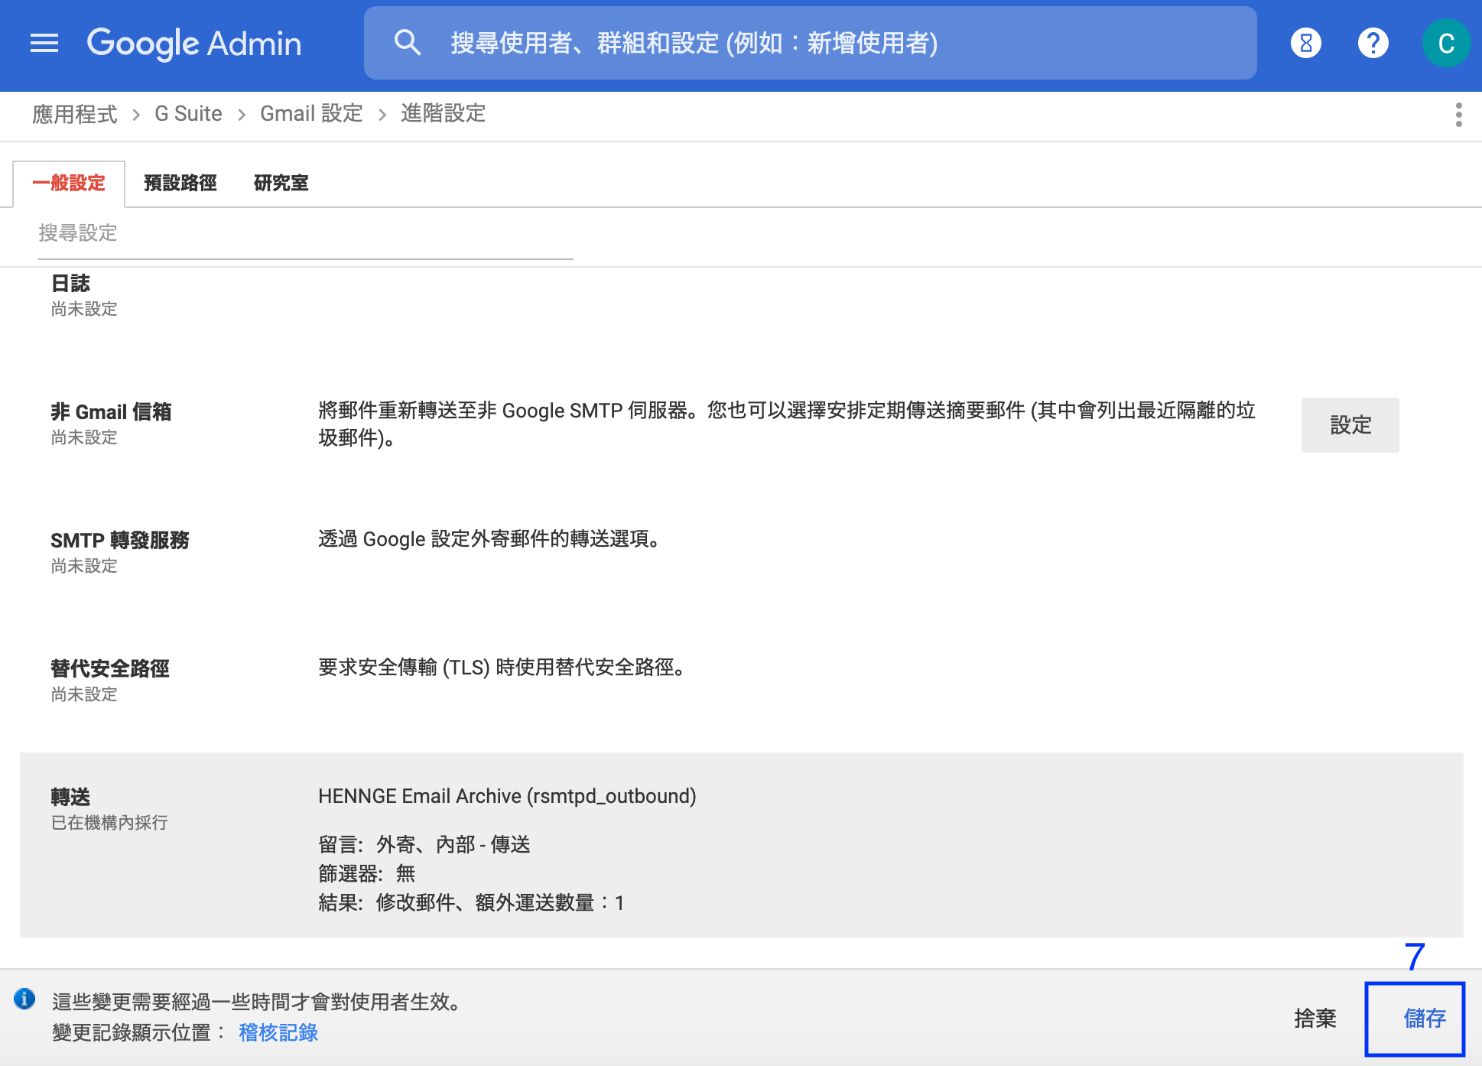
Task: Click the 搜尋設定 input field
Action: (x=306, y=234)
